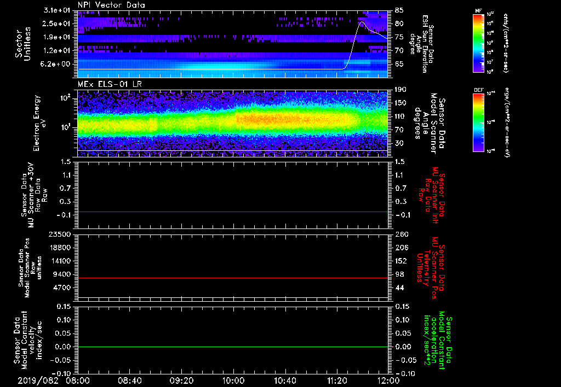Click the 08:00 time axis label
The image size is (561, 387).
pyautogui.click(x=78, y=380)
